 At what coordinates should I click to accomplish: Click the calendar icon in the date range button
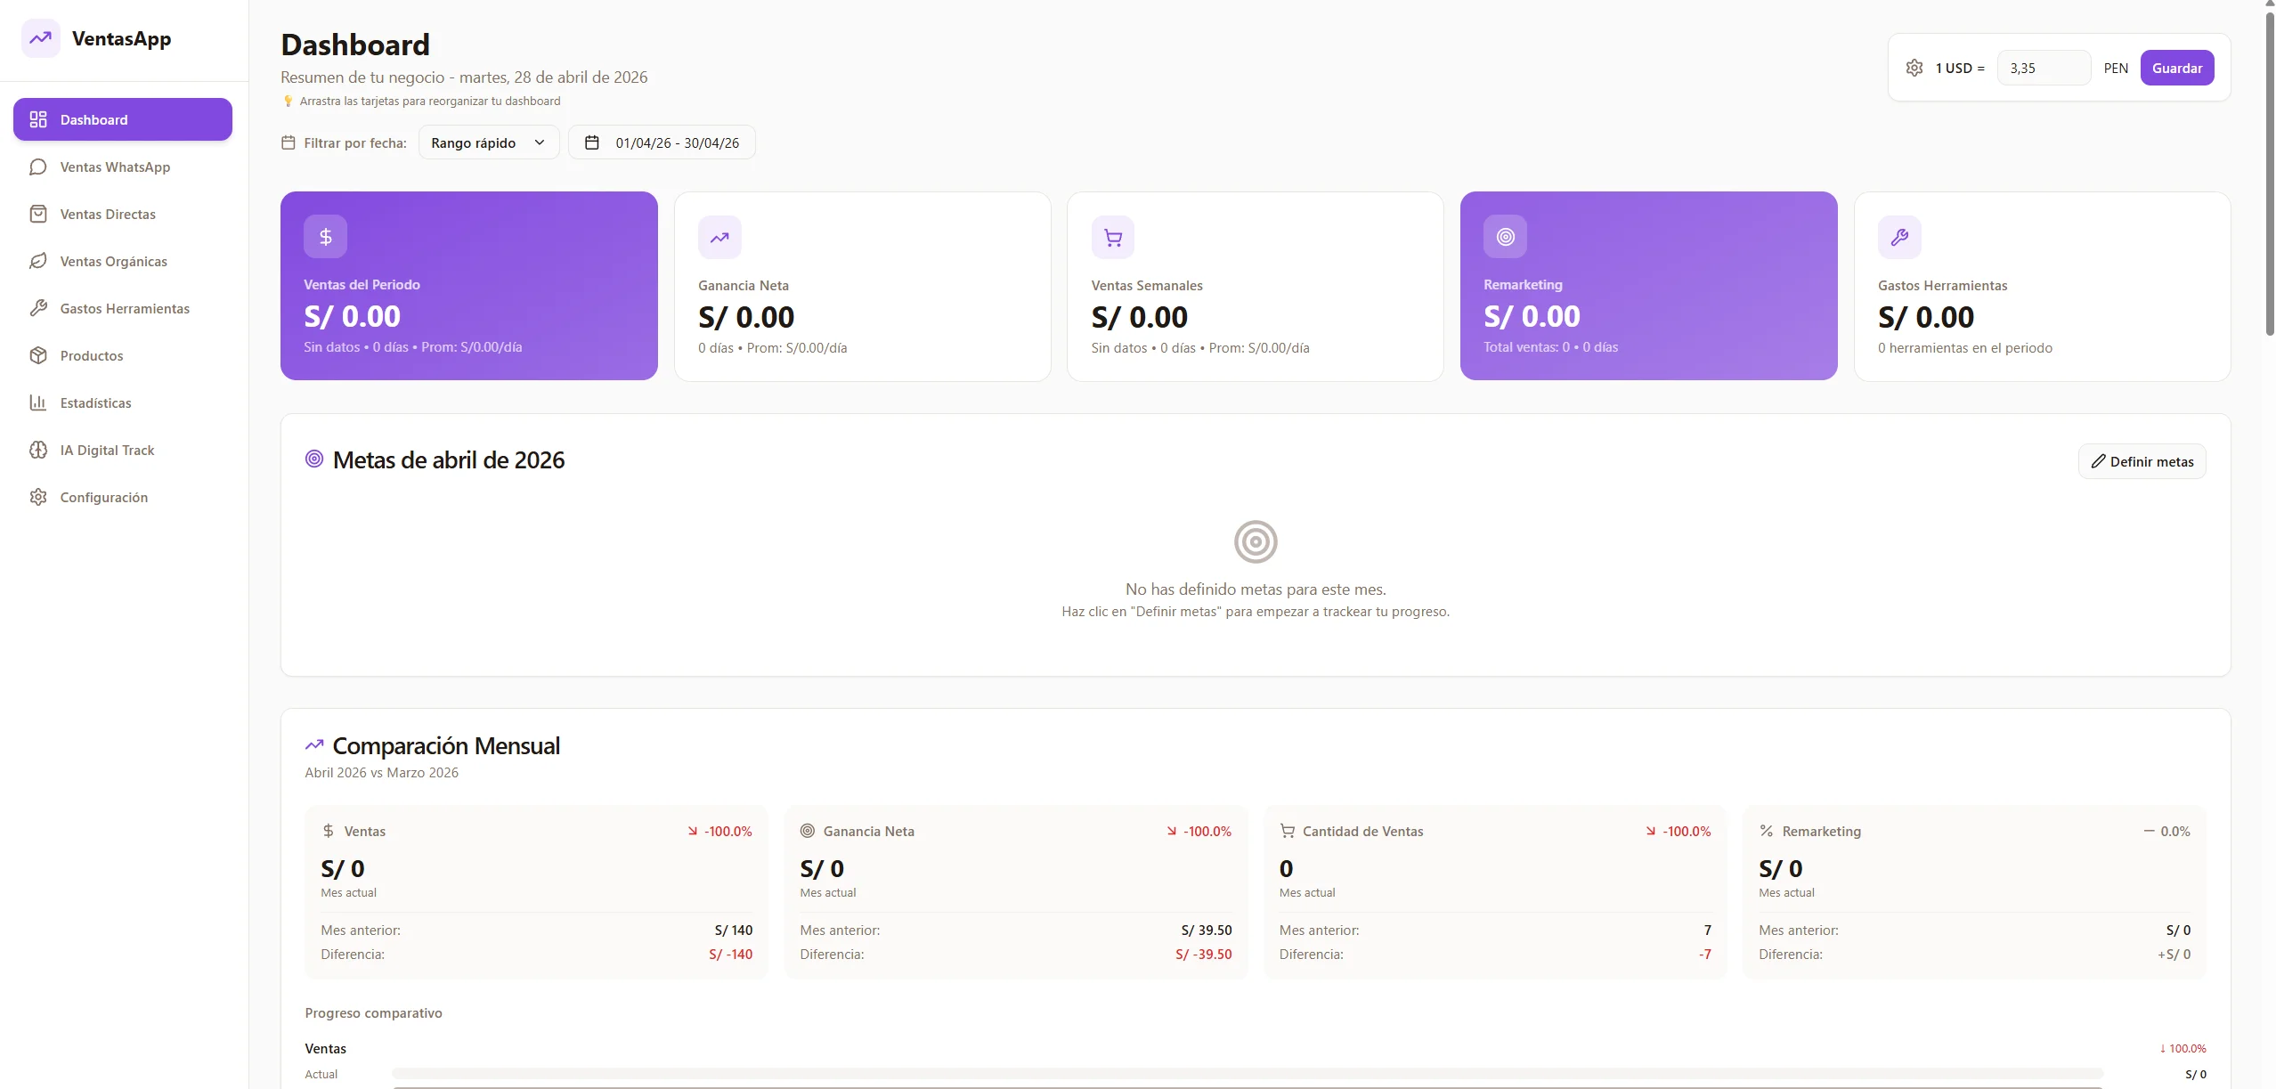pos(592,142)
